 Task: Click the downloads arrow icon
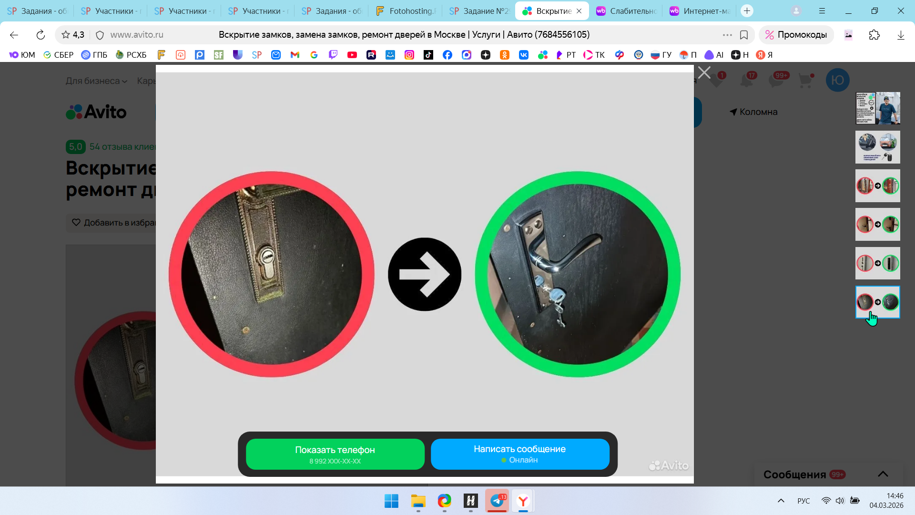pos(900,35)
